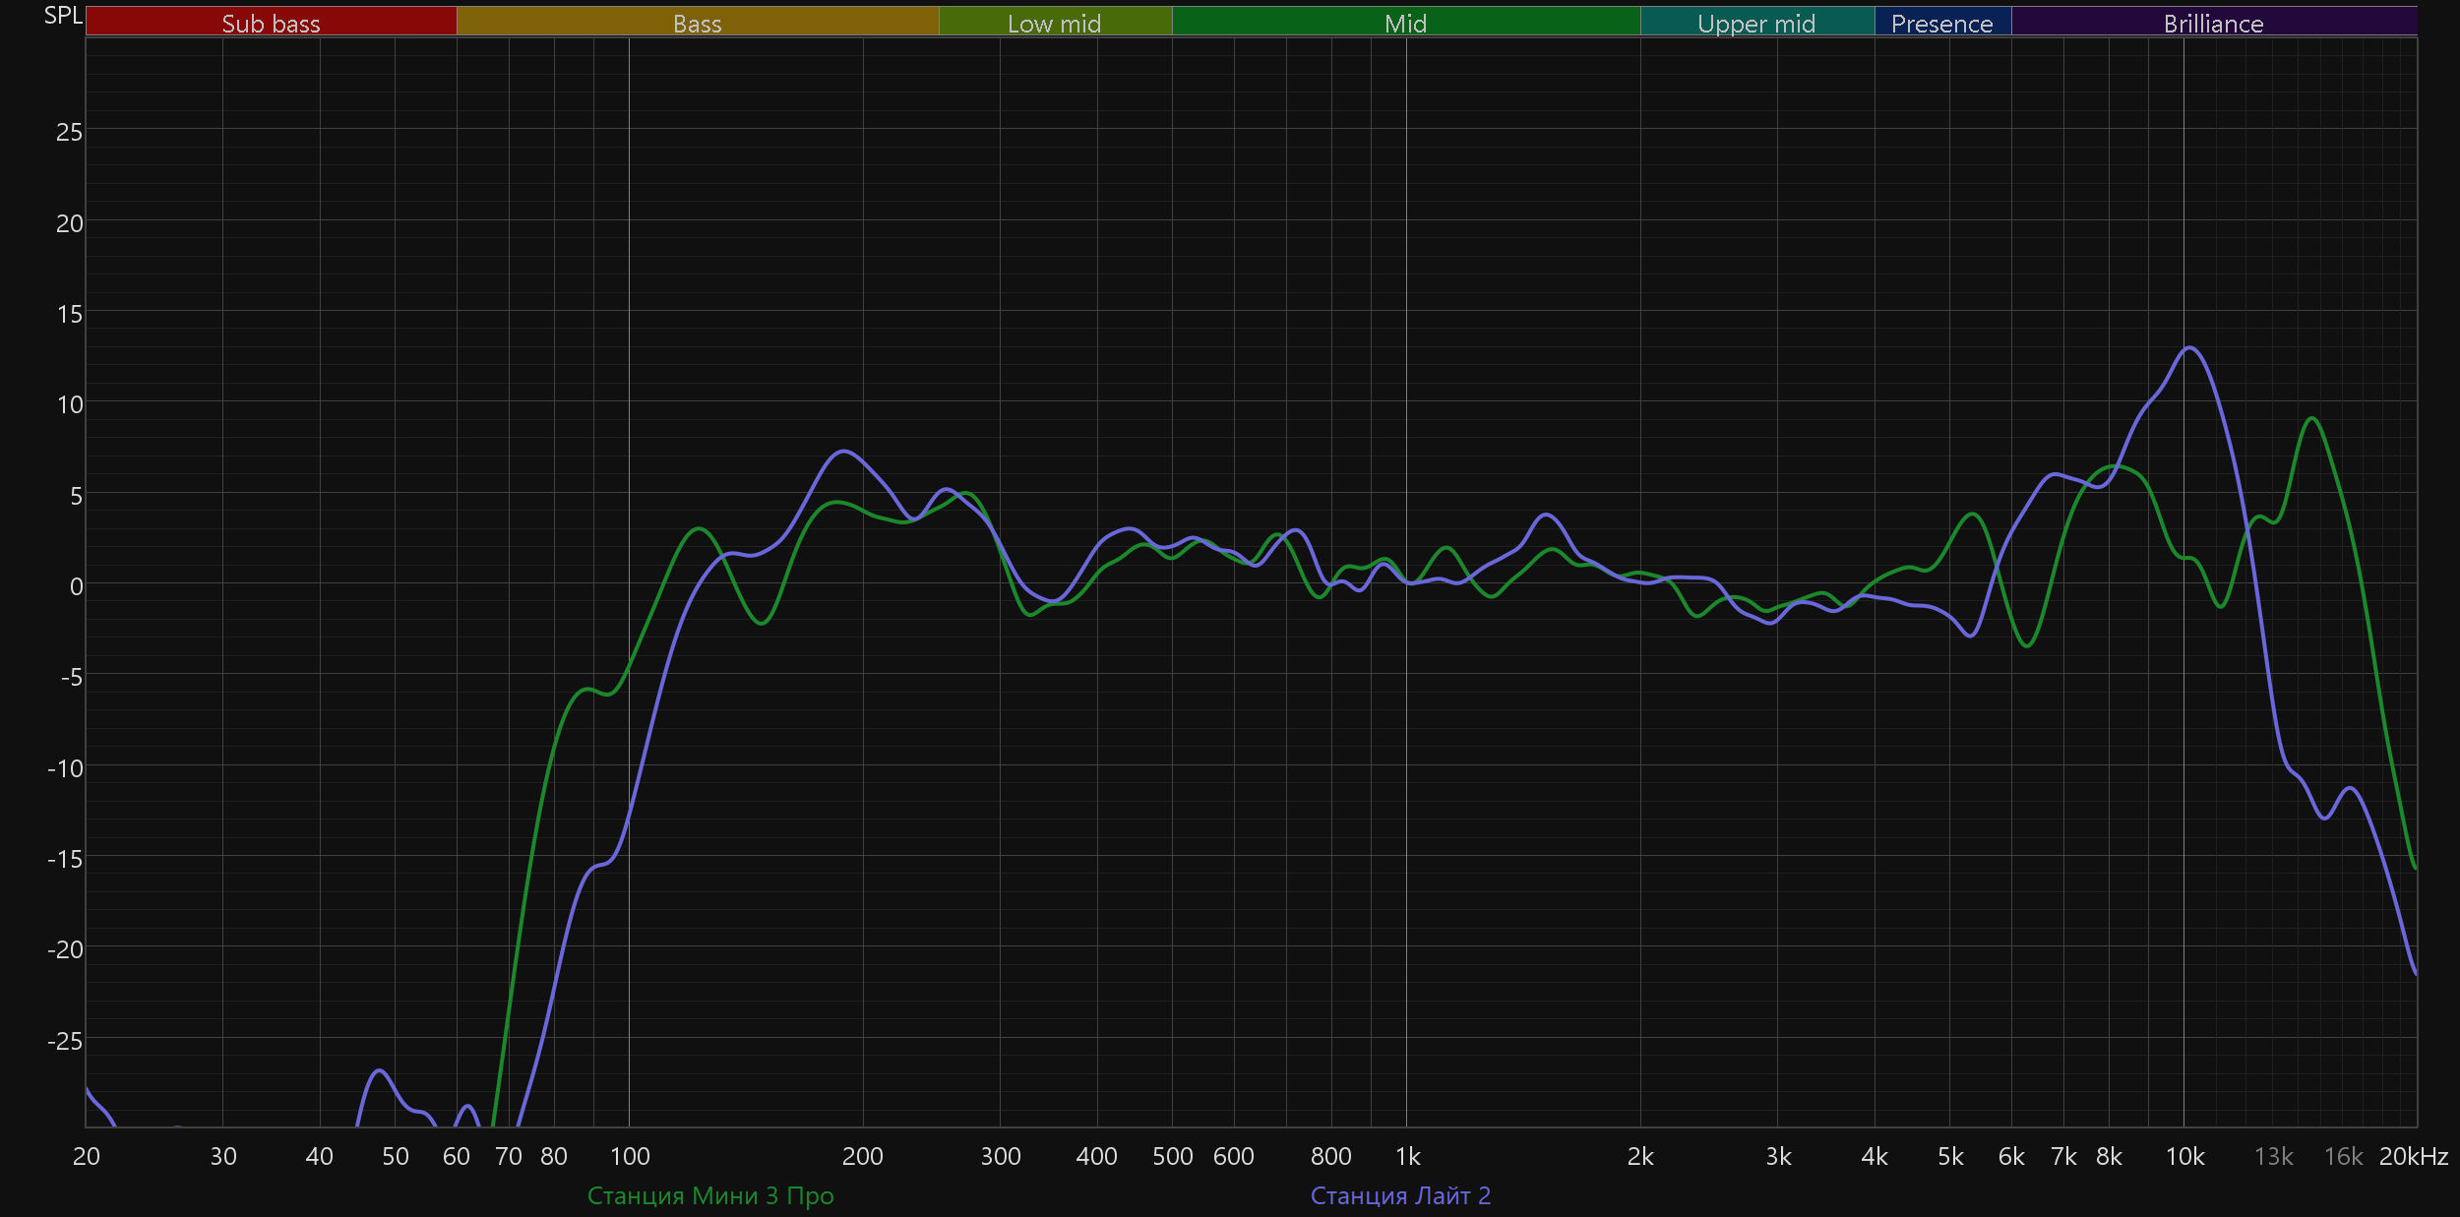The width and height of the screenshot is (2460, 1217).
Task: Toggle the Станция Мини 3 Про legend label
Action: coord(709,1195)
